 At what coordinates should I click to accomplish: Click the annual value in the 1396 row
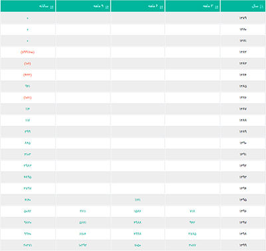pyautogui.click(x=27, y=211)
